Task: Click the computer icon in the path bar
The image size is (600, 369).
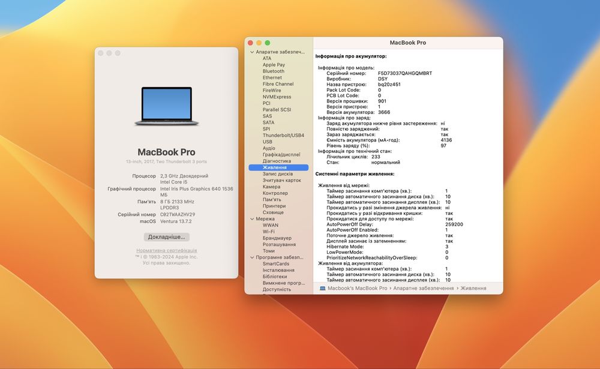Action: [x=323, y=288]
